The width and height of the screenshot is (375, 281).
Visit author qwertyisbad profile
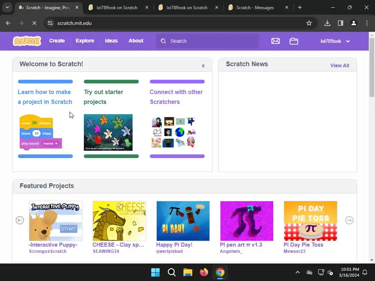pyautogui.click(x=169, y=251)
